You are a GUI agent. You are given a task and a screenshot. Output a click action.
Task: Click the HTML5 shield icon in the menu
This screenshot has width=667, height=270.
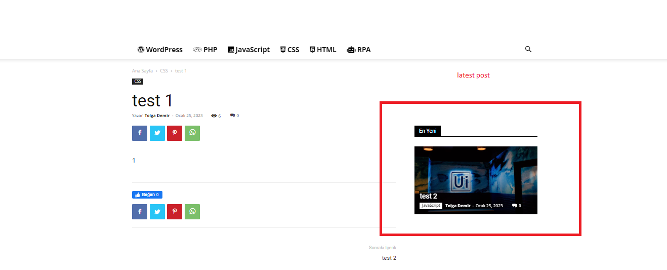pyautogui.click(x=313, y=50)
